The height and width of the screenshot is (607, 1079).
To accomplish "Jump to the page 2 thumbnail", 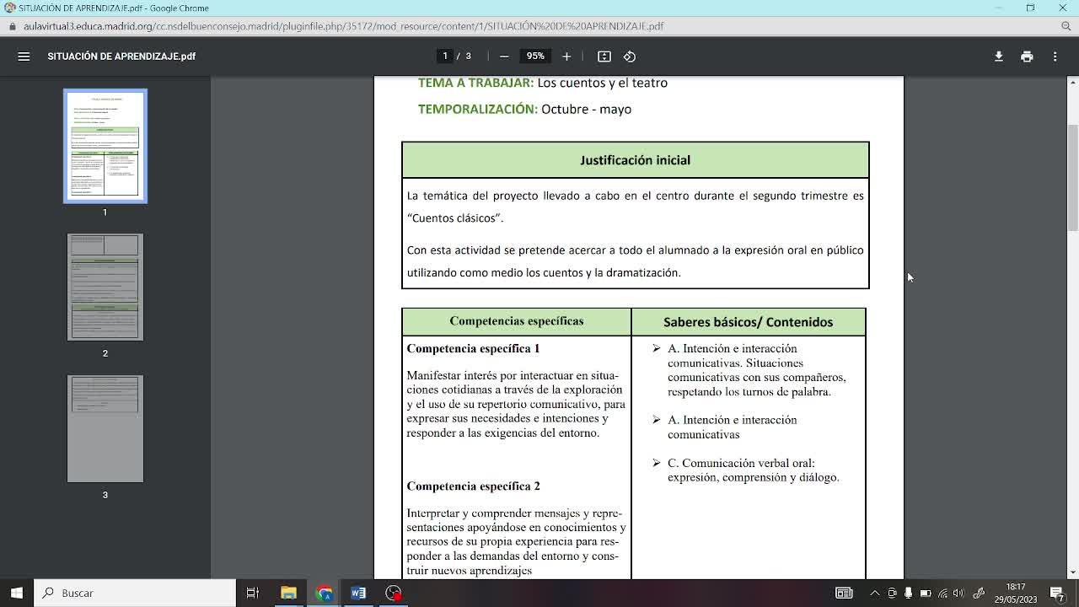I will coord(105,287).
